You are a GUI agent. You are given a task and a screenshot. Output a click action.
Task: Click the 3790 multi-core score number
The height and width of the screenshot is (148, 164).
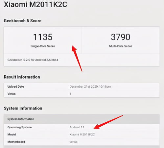click(121, 37)
